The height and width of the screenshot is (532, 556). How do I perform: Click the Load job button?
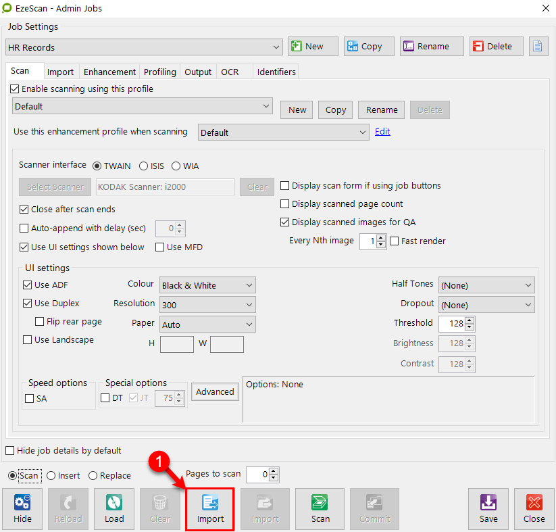[114, 508]
